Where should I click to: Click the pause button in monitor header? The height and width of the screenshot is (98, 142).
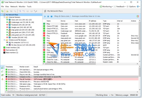point(48,16)
